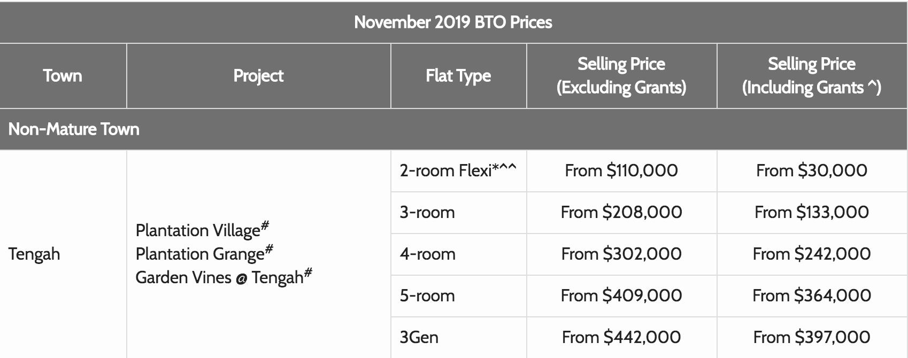Click the From $302,000 price cell

pyautogui.click(x=621, y=254)
